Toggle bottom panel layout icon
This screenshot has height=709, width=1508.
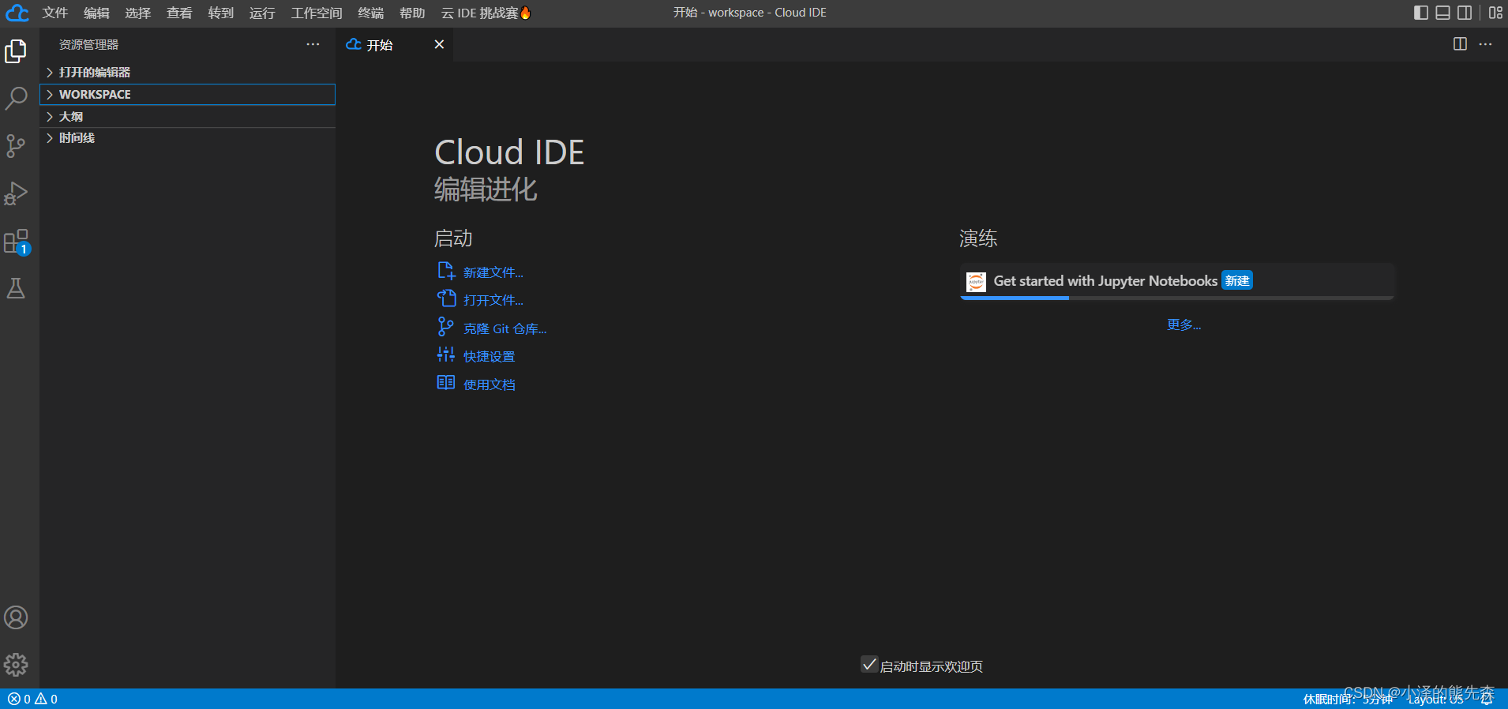1442,13
